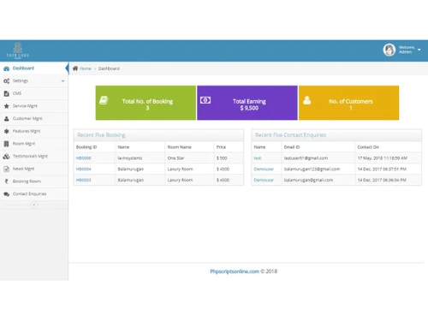
Task: Click the CMS document icon
Action: [6, 93]
